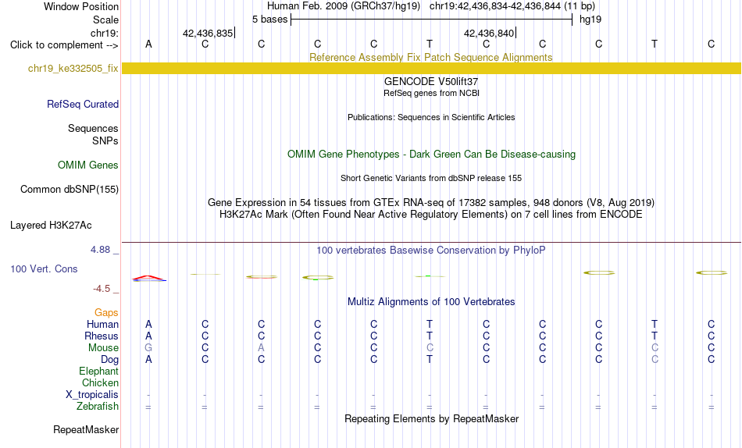Click the A base in the Dog row

[x=148, y=360]
